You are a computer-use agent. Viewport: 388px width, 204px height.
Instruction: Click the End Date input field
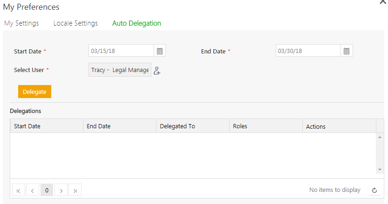[308, 51]
